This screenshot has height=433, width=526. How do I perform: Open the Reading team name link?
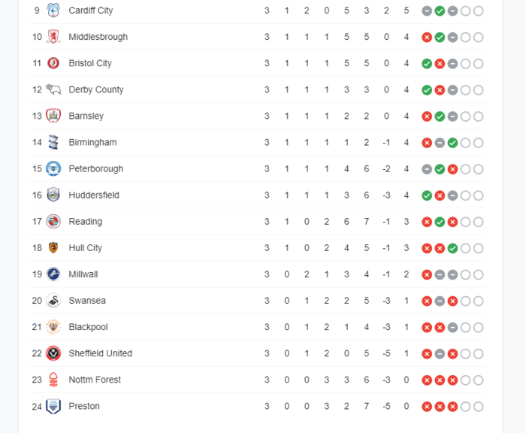(85, 222)
